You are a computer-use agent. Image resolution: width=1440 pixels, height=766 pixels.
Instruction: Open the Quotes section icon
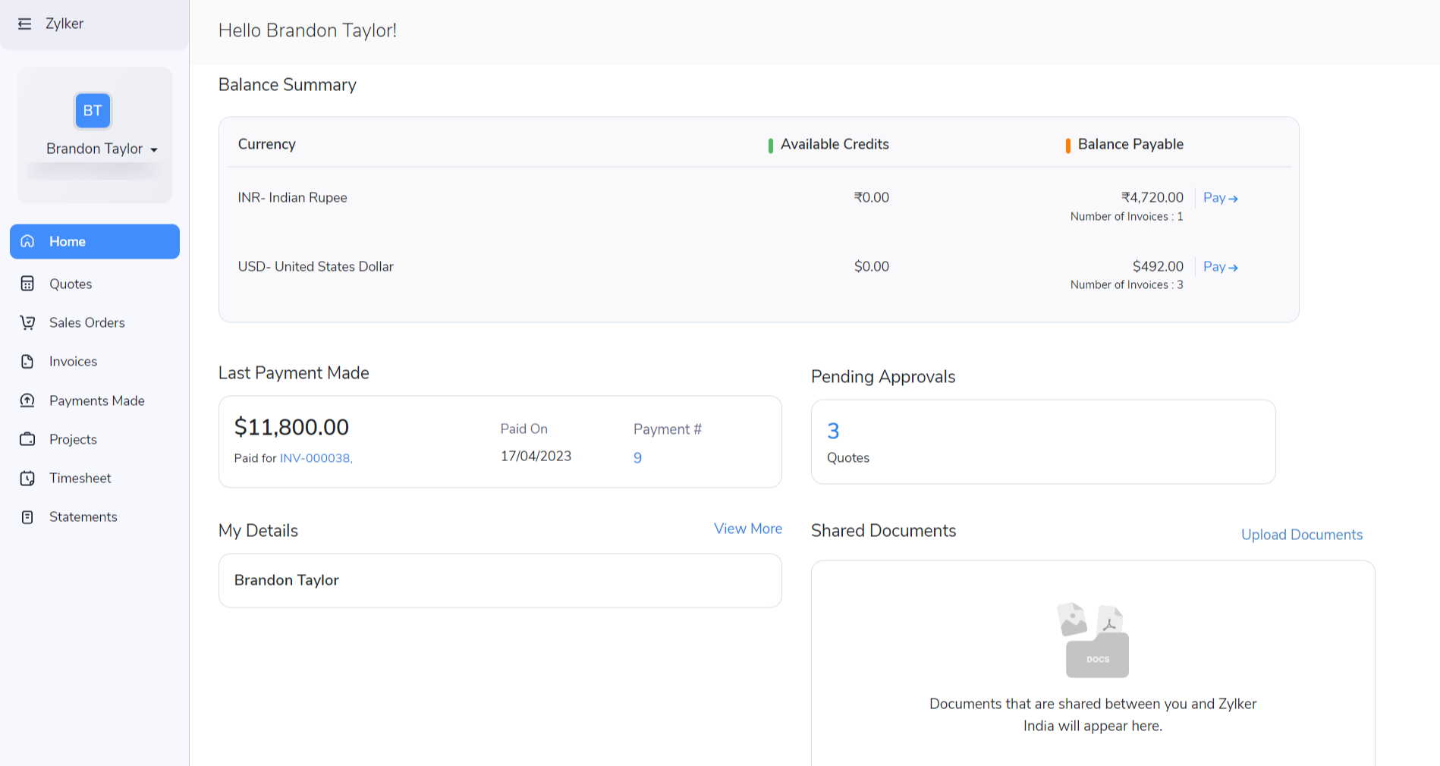tap(28, 284)
